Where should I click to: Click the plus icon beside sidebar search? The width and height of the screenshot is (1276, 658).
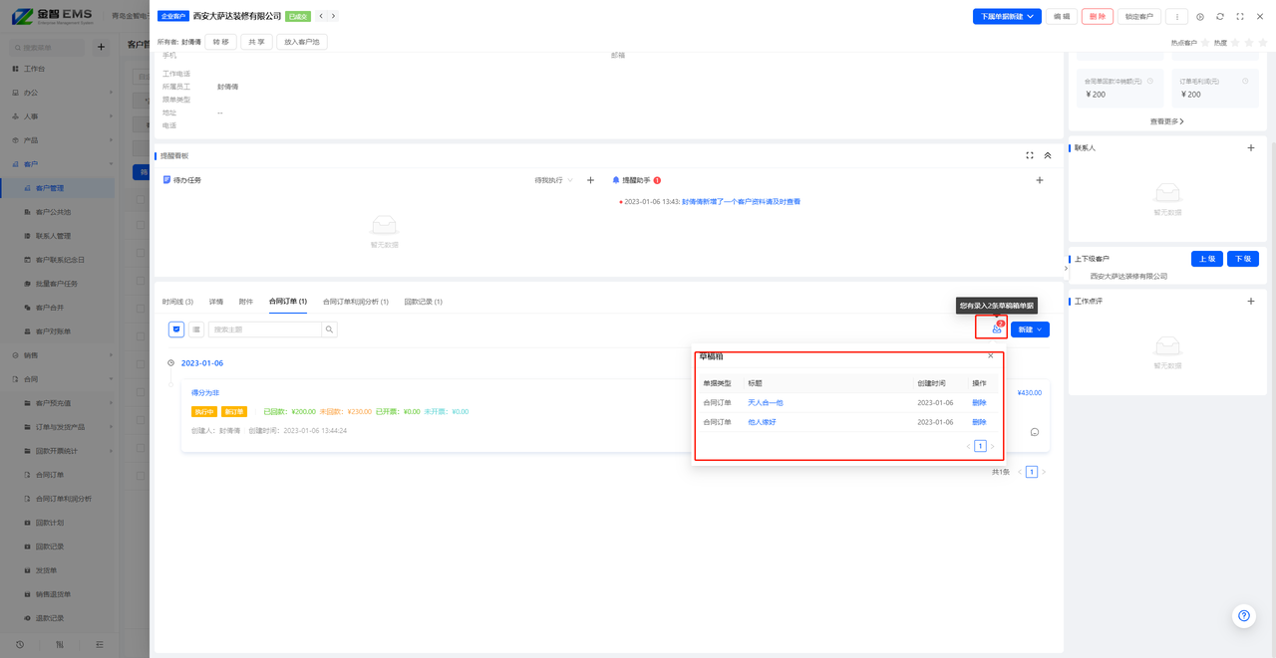click(102, 48)
